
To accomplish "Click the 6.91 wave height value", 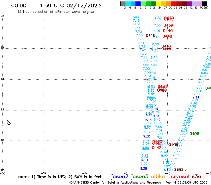I will point(203,76).
